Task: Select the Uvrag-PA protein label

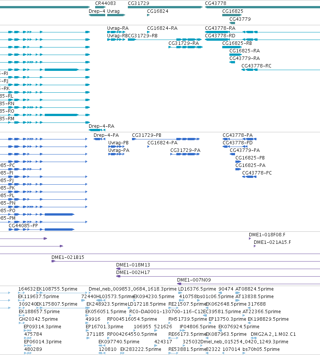Action: click(x=119, y=150)
